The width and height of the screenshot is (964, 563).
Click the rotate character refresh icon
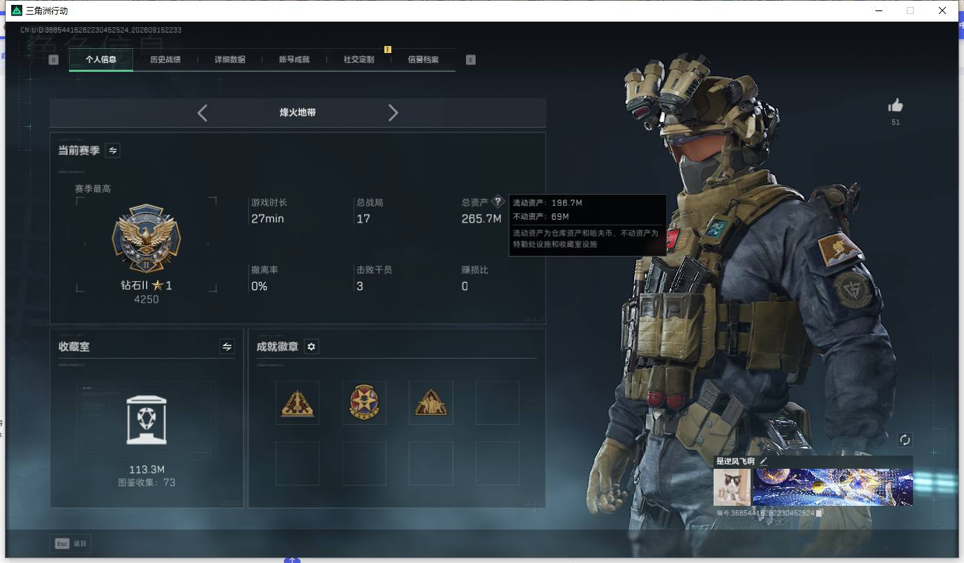[x=905, y=440]
